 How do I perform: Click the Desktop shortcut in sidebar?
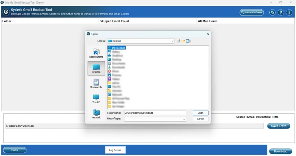coord(96,68)
